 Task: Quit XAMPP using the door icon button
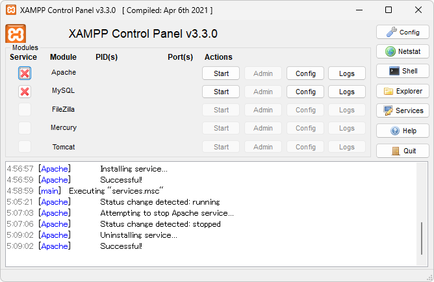[402, 151]
